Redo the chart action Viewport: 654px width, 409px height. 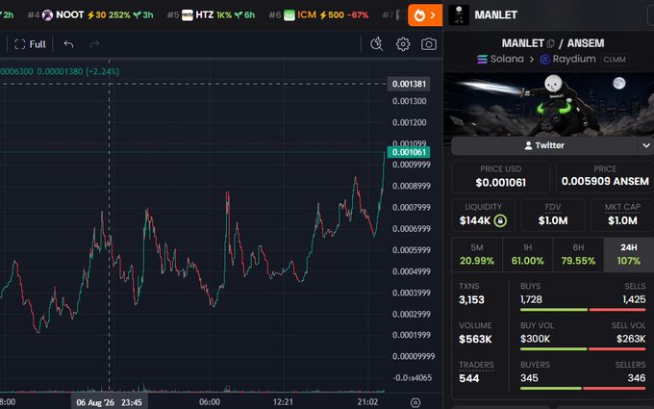point(94,44)
